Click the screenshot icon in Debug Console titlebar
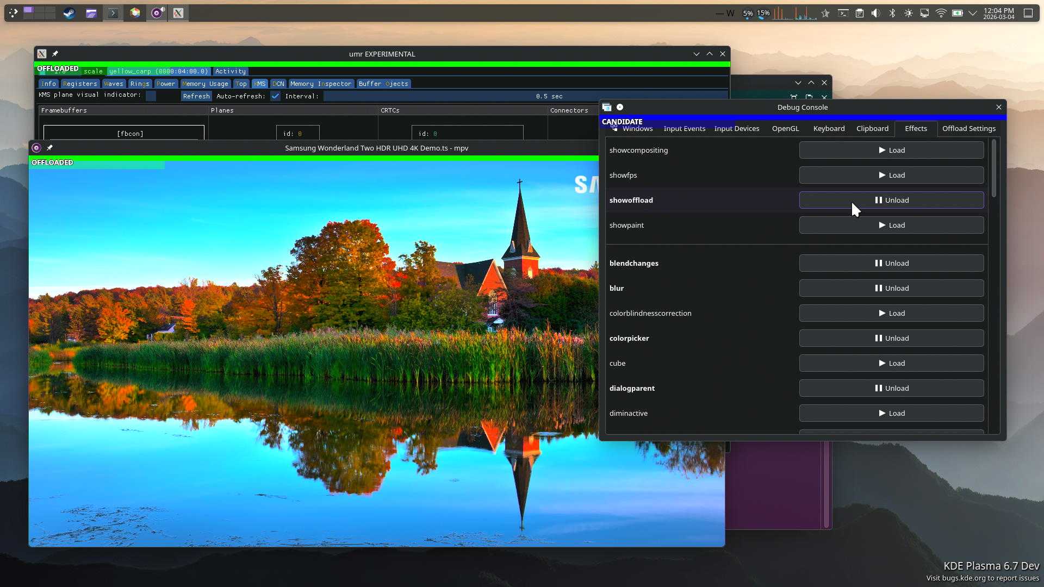 point(607,107)
